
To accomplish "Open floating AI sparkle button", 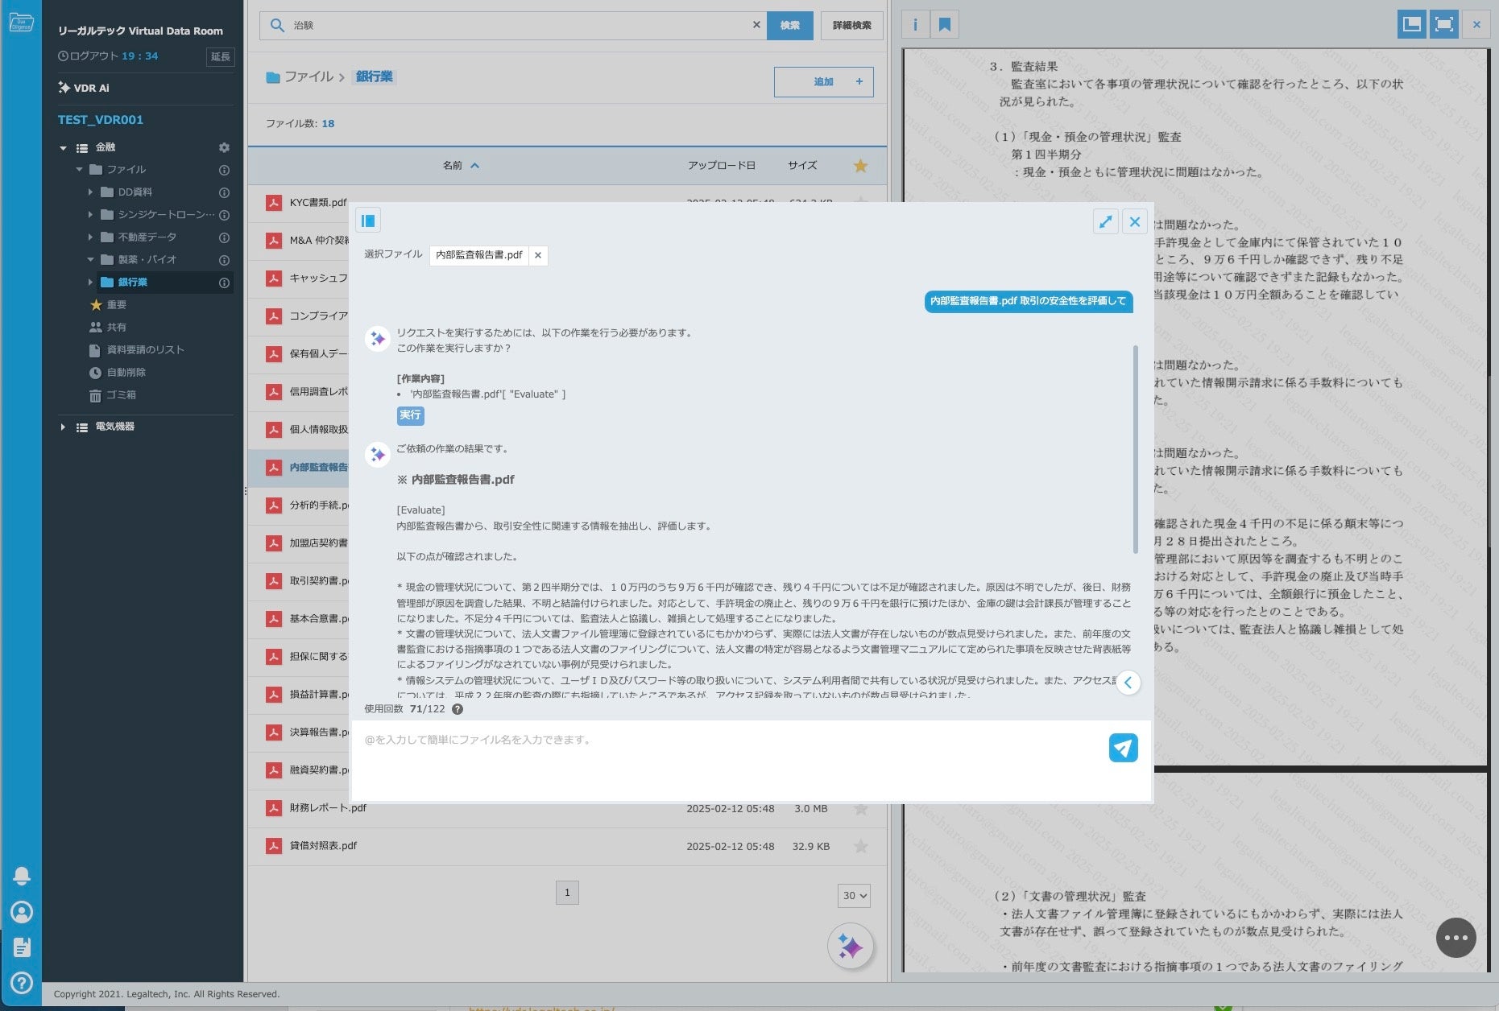I will tap(851, 946).
